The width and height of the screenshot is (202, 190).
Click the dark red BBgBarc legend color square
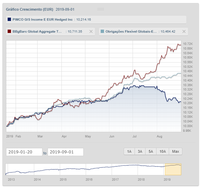pos(9,32)
